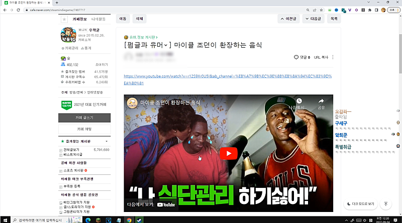402x223 pixels.
Task: Open the post list with 목록
Action: coord(334,19)
